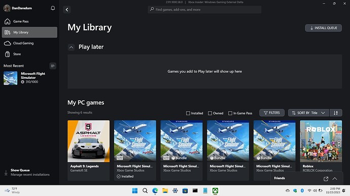350x196 pixels.
Task: Select My Library in sidebar
Action: tap(29, 32)
